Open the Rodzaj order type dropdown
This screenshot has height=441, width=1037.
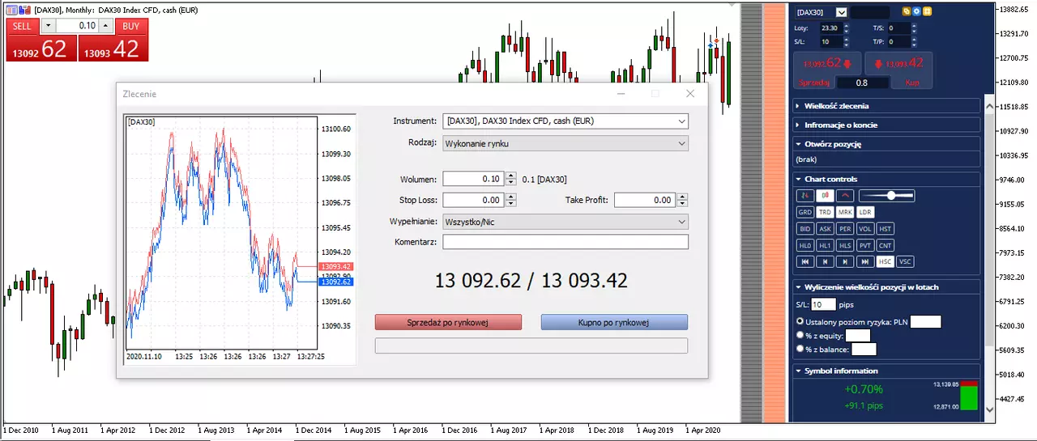pyautogui.click(x=565, y=143)
